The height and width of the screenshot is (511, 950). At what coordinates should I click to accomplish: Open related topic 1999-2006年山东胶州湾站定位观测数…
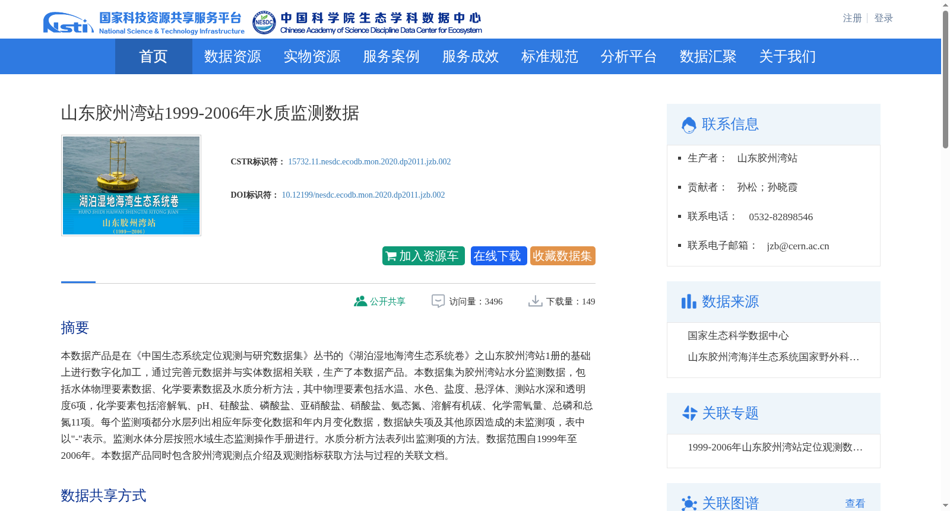[x=775, y=447]
